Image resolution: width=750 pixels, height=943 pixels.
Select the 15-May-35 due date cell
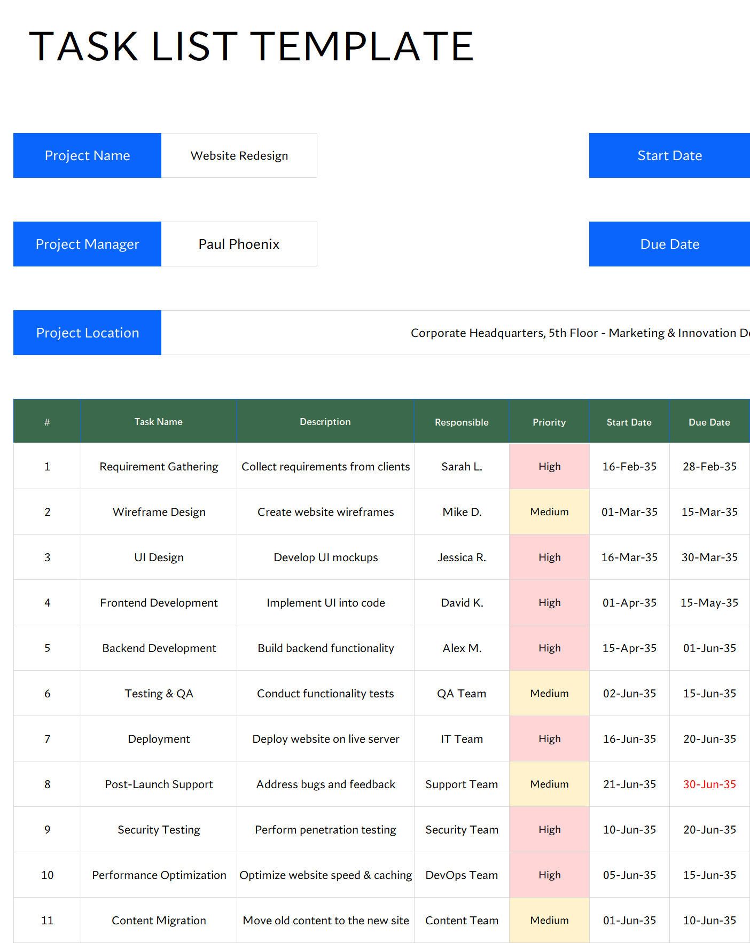[709, 603]
